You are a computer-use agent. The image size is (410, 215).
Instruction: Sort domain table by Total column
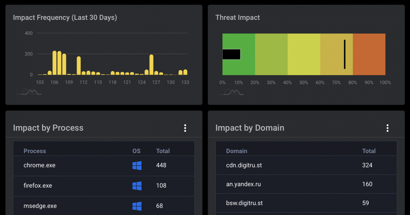point(369,151)
